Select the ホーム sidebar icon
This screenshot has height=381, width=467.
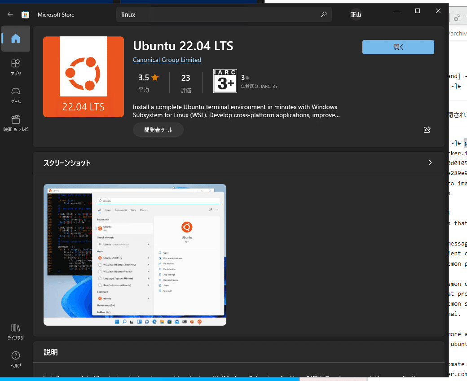[16, 39]
